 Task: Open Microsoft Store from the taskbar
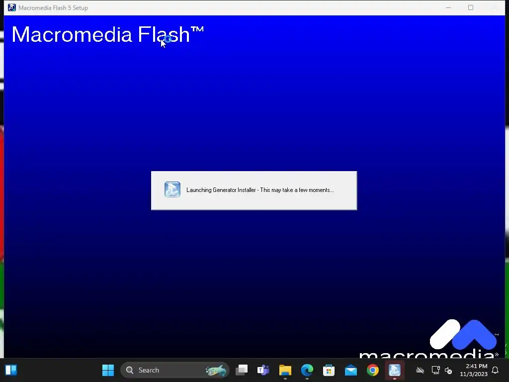(x=329, y=370)
